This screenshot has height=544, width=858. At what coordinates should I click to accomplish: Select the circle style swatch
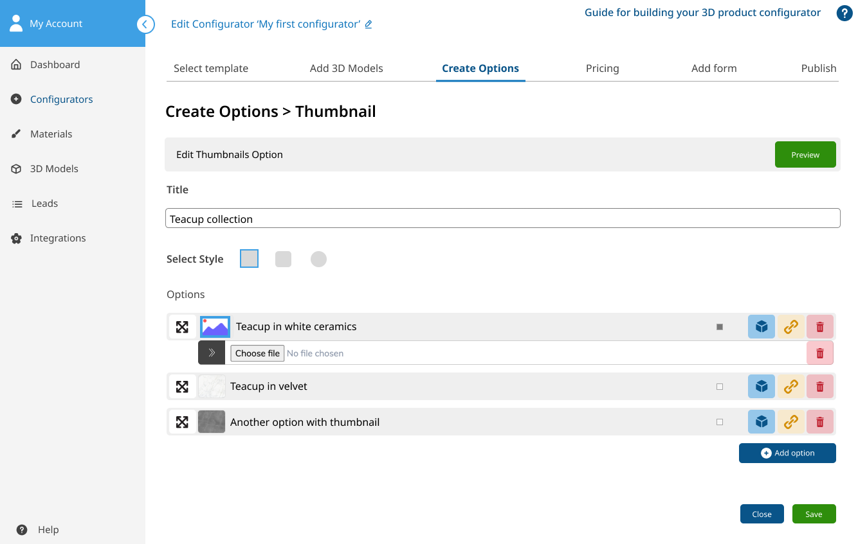[318, 258]
